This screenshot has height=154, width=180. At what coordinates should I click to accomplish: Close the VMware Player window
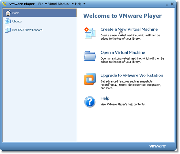(x=172, y=4)
